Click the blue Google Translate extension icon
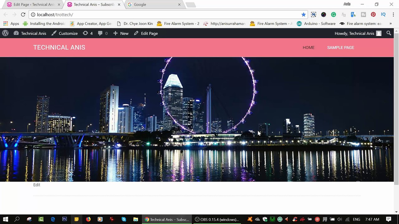This screenshot has width=399, height=224. pos(353,15)
